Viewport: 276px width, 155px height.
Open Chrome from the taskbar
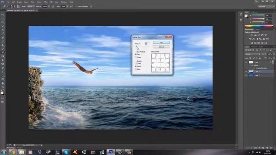click(13, 152)
